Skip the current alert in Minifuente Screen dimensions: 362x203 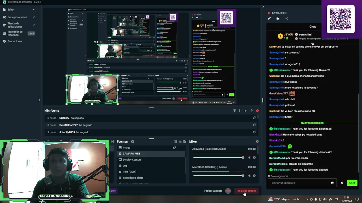click(x=246, y=111)
